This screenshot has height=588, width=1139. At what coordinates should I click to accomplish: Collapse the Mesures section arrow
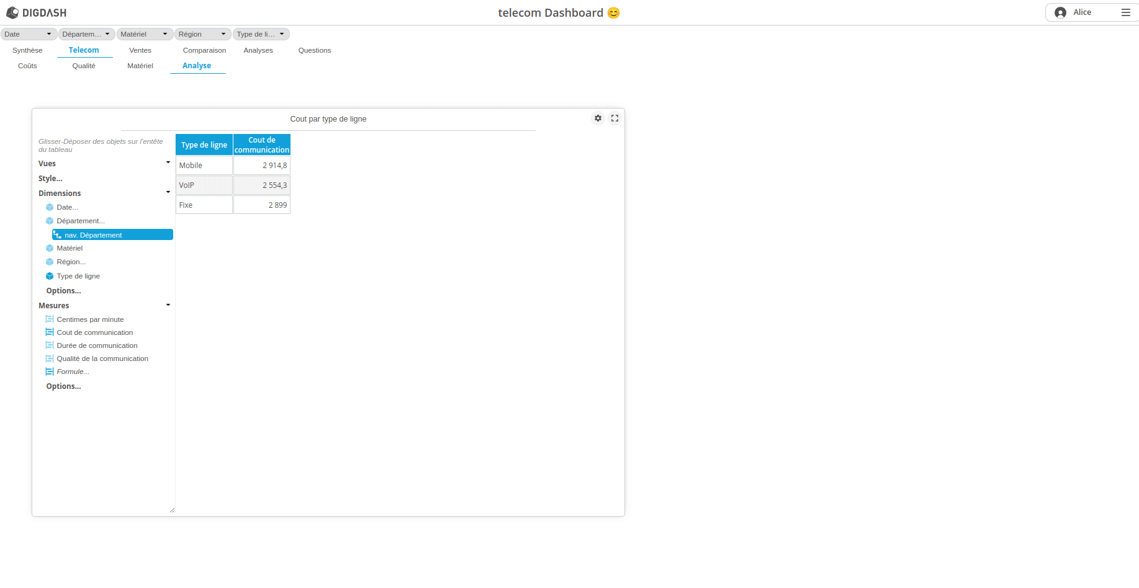coord(168,305)
